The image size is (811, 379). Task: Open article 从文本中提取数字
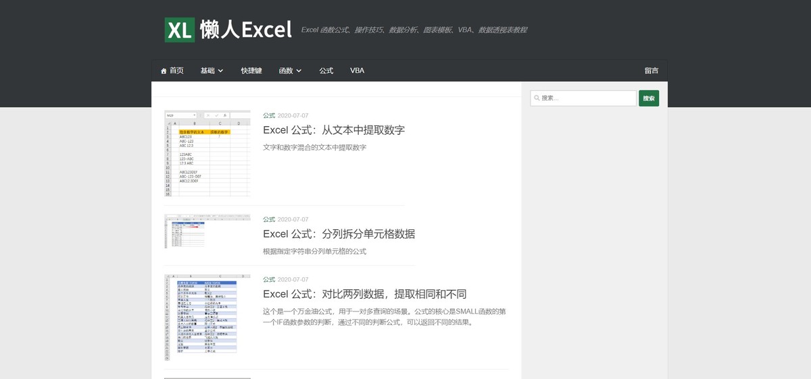[334, 130]
